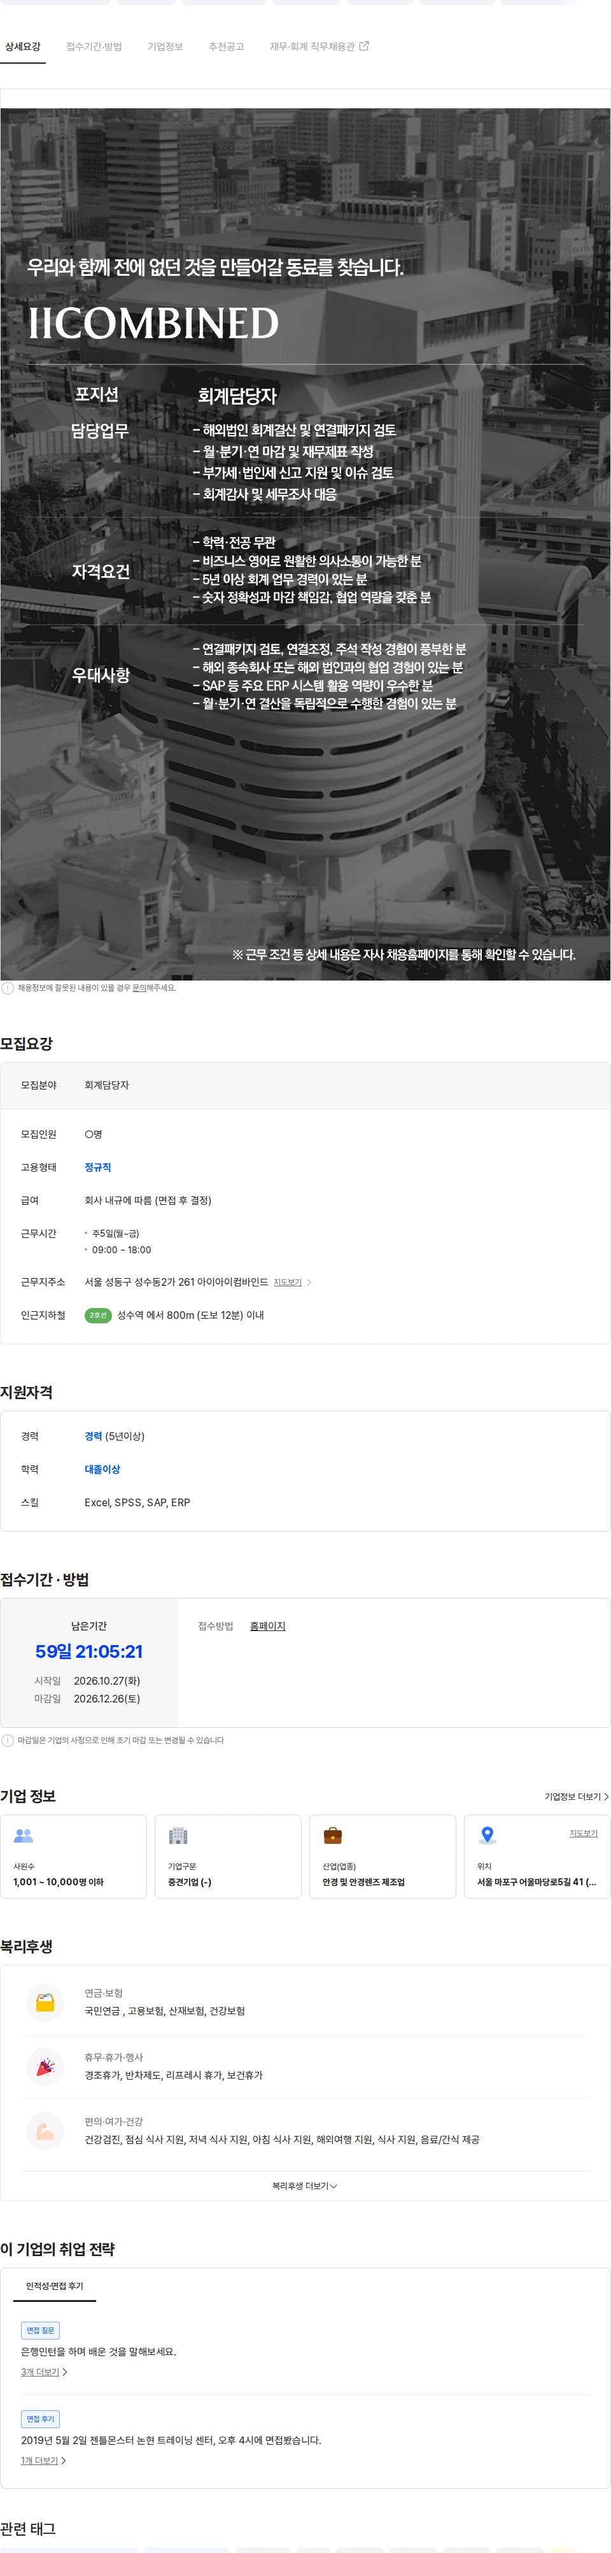Expand 복리후생 더보기
Screen dimensions: 611x2553
pos(305,2186)
